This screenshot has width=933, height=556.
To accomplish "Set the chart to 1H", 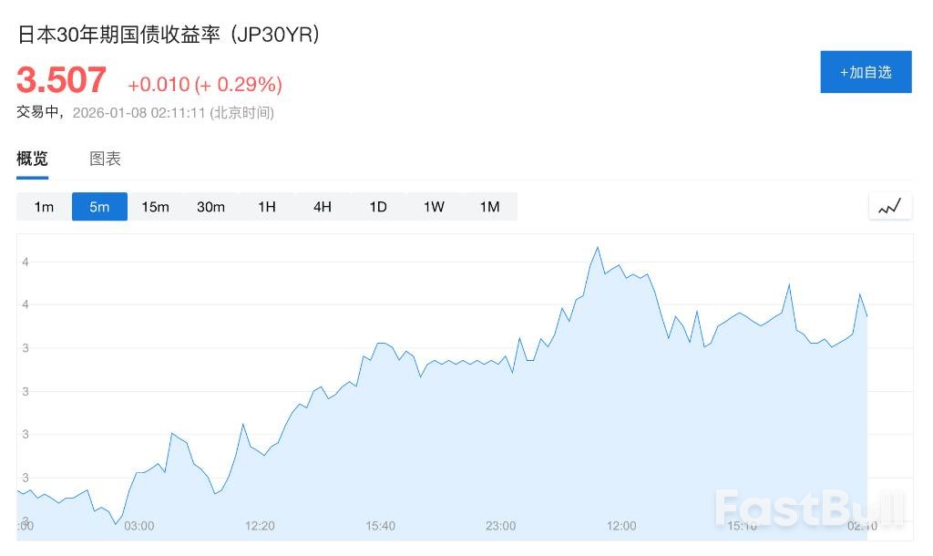I will 266,207.
